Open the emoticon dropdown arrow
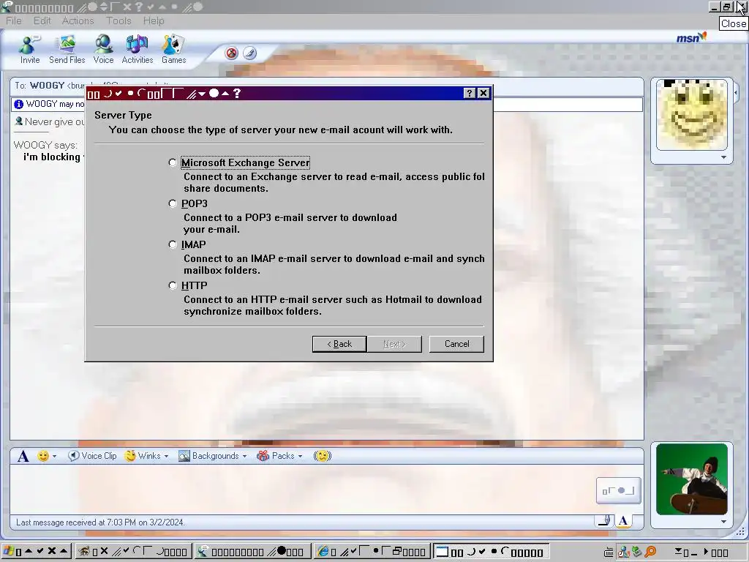 (54, 457)
